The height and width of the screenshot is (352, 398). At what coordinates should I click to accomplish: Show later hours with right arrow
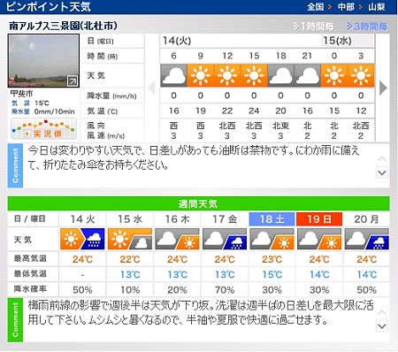click(383, 88)
